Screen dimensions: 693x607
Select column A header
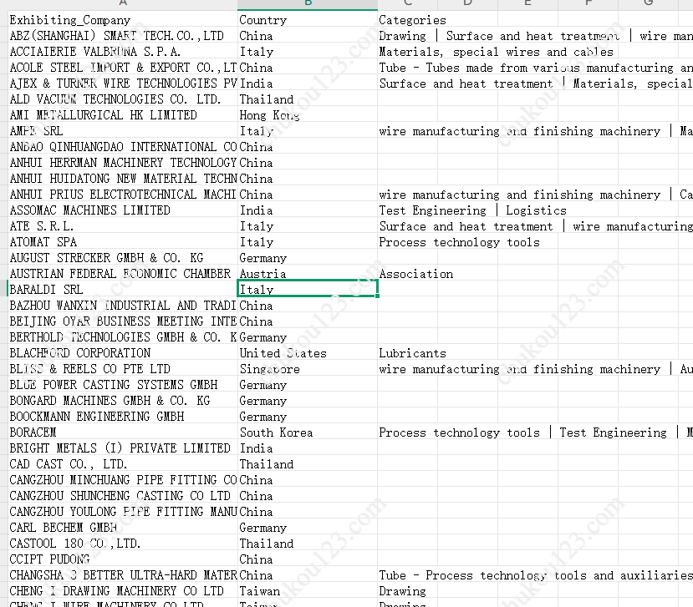click(x=122, y=3)
